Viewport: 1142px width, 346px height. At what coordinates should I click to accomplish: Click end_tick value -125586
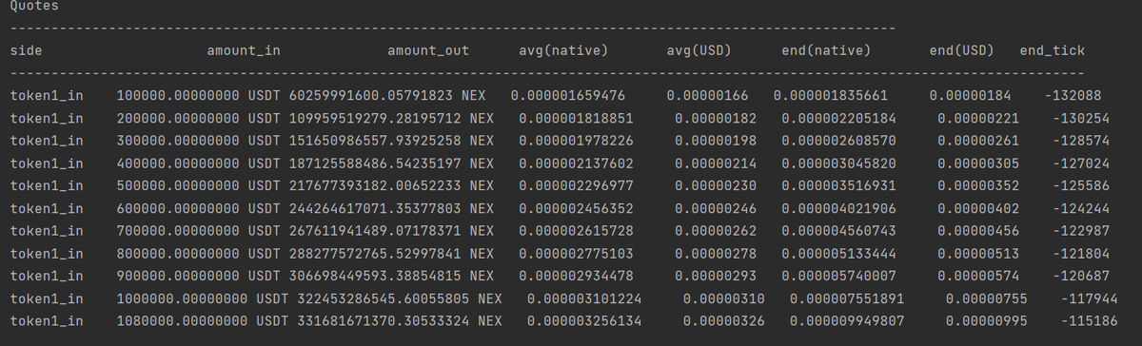(x=1081, y=185)
